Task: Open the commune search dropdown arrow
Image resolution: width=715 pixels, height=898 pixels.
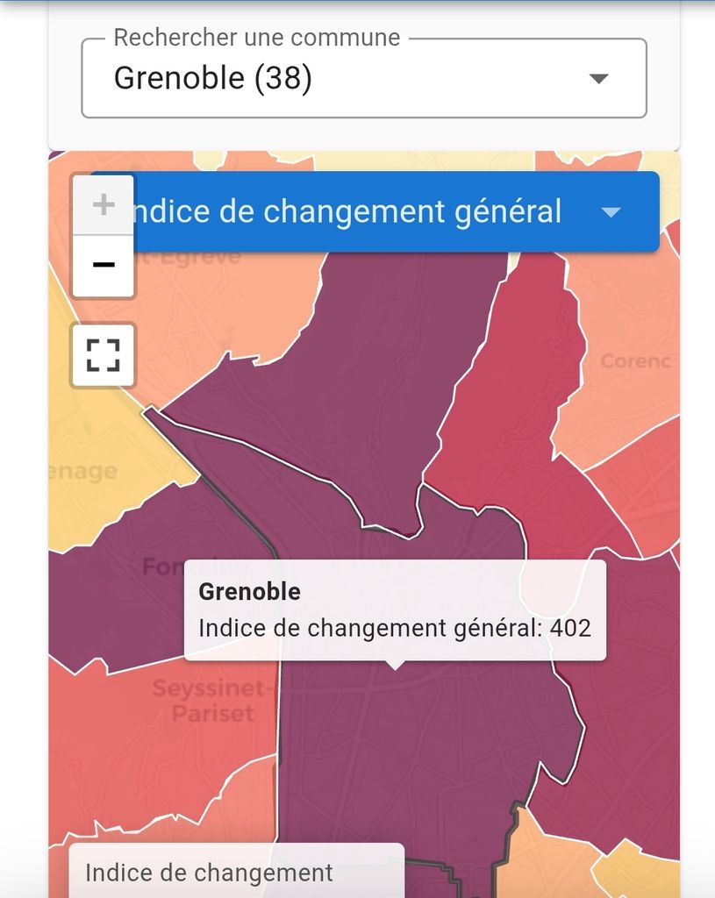Action: click(x=598, y=79)
